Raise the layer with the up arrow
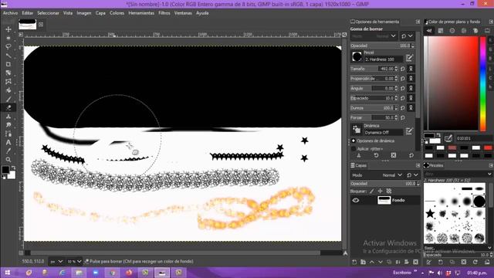The height and width of the screenshot is (278, 494). (x=372, y=262)
